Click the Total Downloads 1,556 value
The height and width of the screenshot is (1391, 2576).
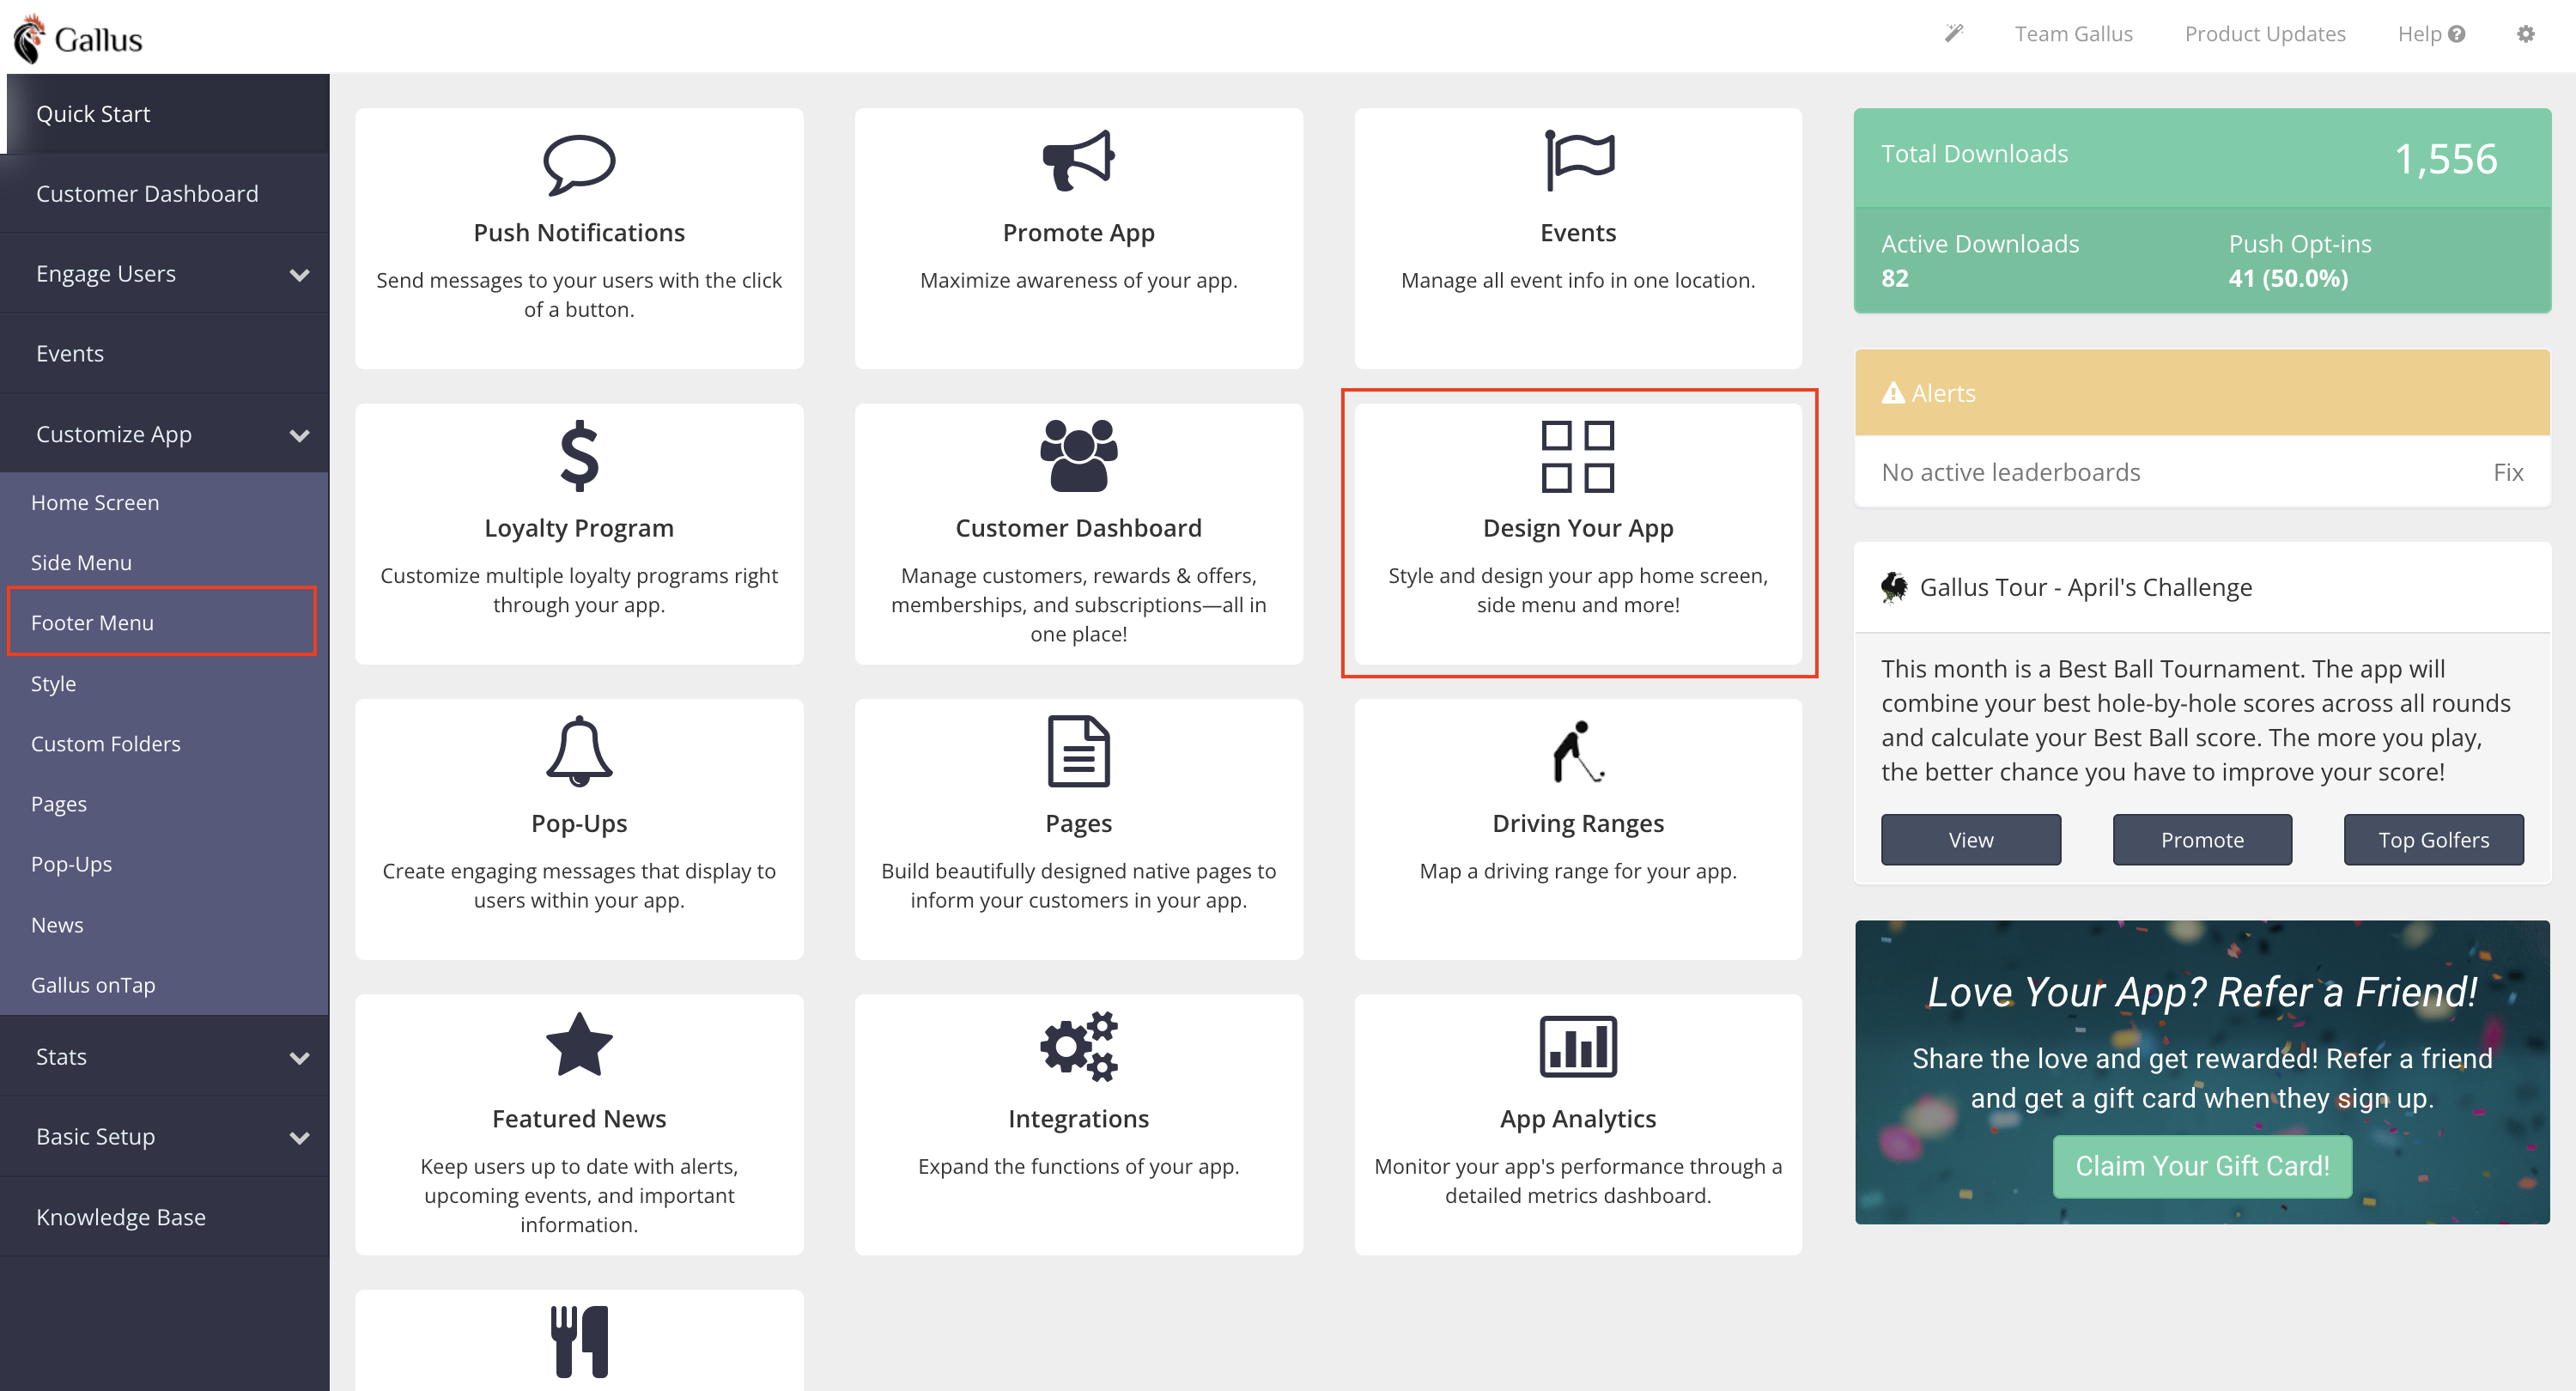(x=2445, y=158)
